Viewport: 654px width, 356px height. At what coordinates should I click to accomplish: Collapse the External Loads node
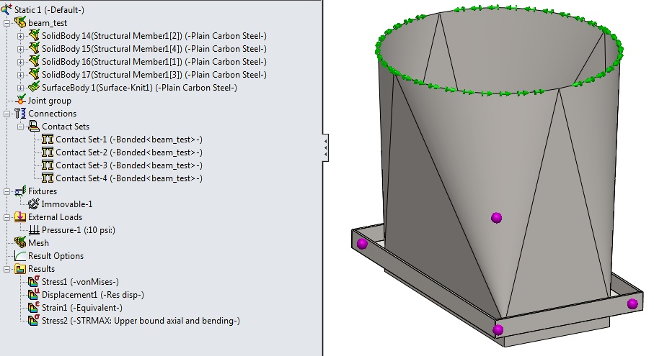tap(6, 217)
